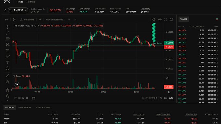Open the token website globe icon
The width and height of the screenshot is (221, 124).
38,12
